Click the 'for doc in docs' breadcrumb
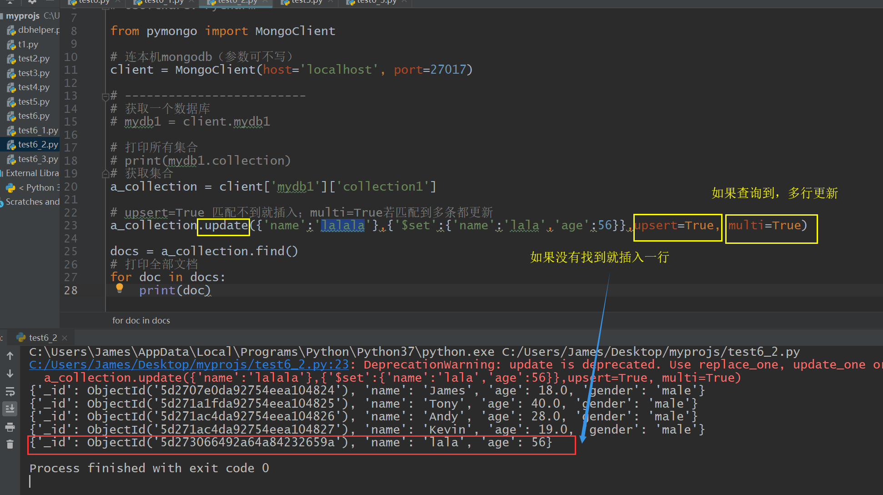Viewport: 883px width, 495px height. pos(141,320)
